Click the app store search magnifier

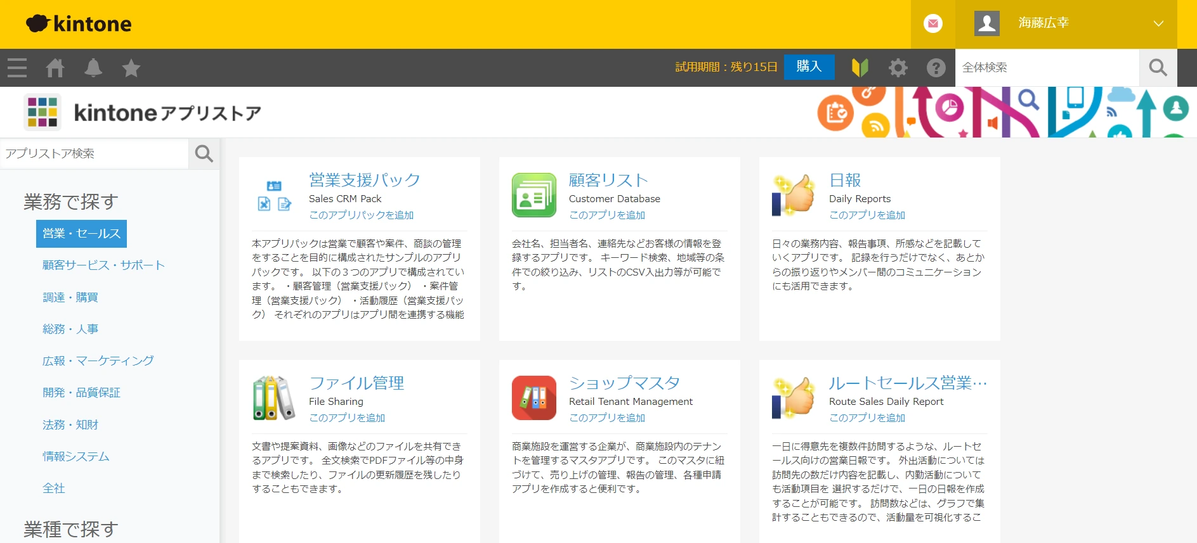204,153
